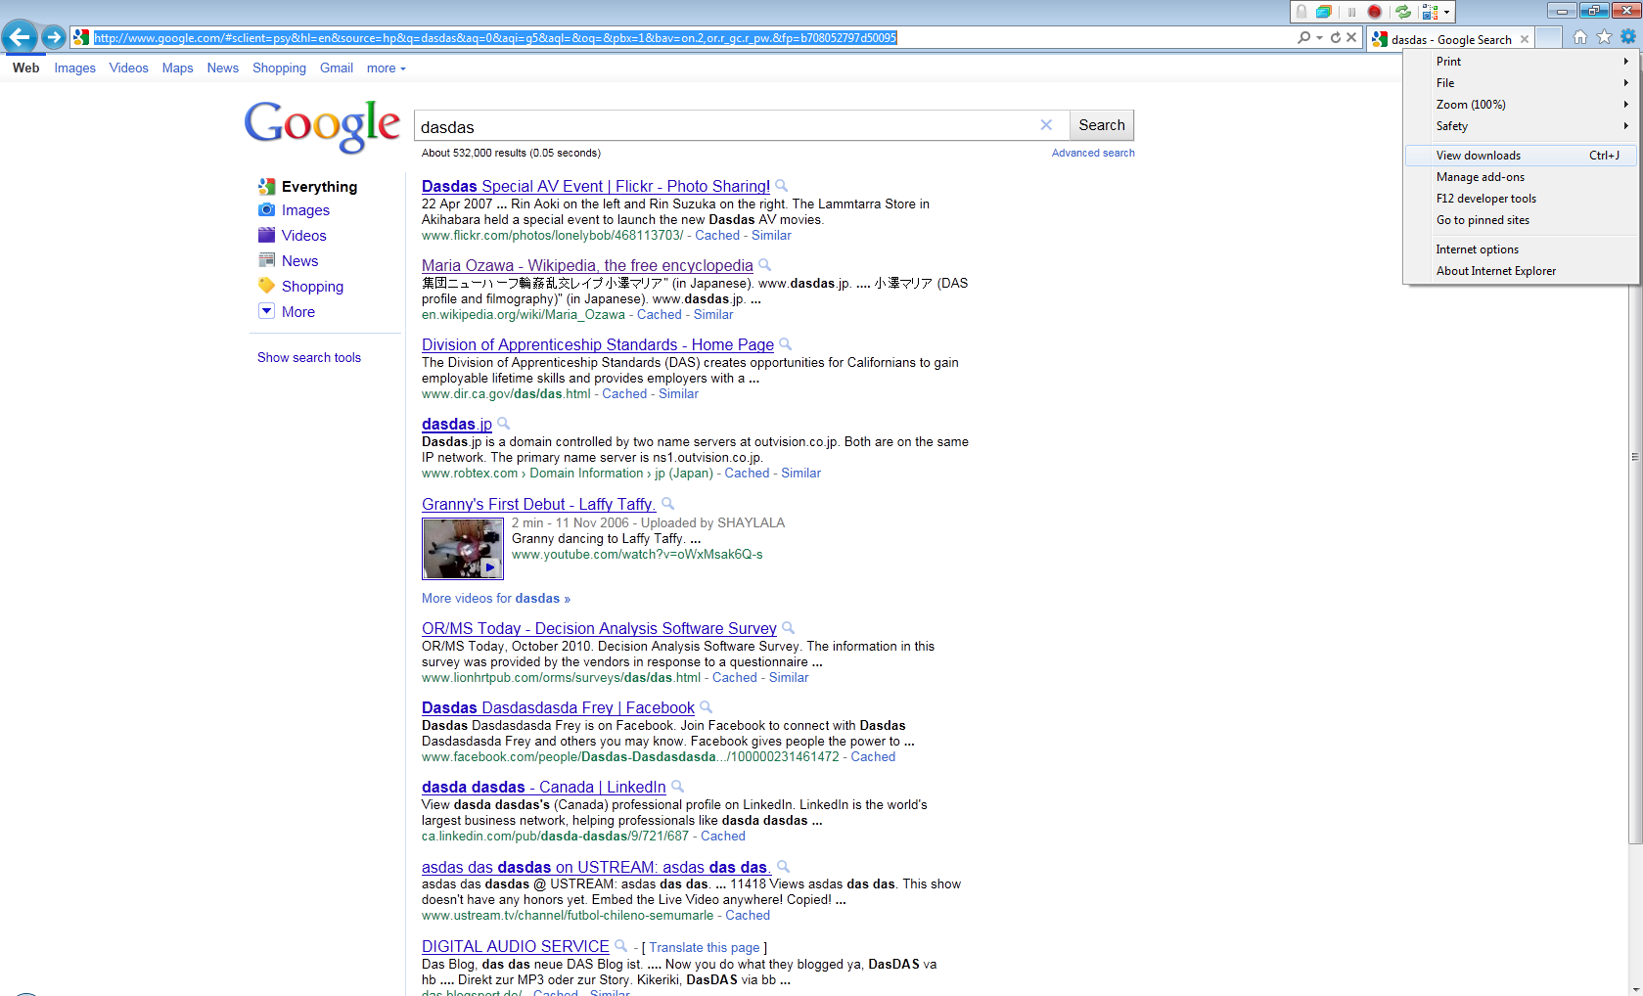Click the pause icon in the top toolbar
Viewport: 1643px width, 996px height.
(1351, 12)
